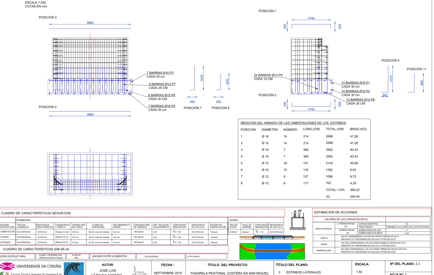Click the SEPTIEMBRE 2019 date
The height and width of the screenshot is (275, 434).
(x=168, y=273)
